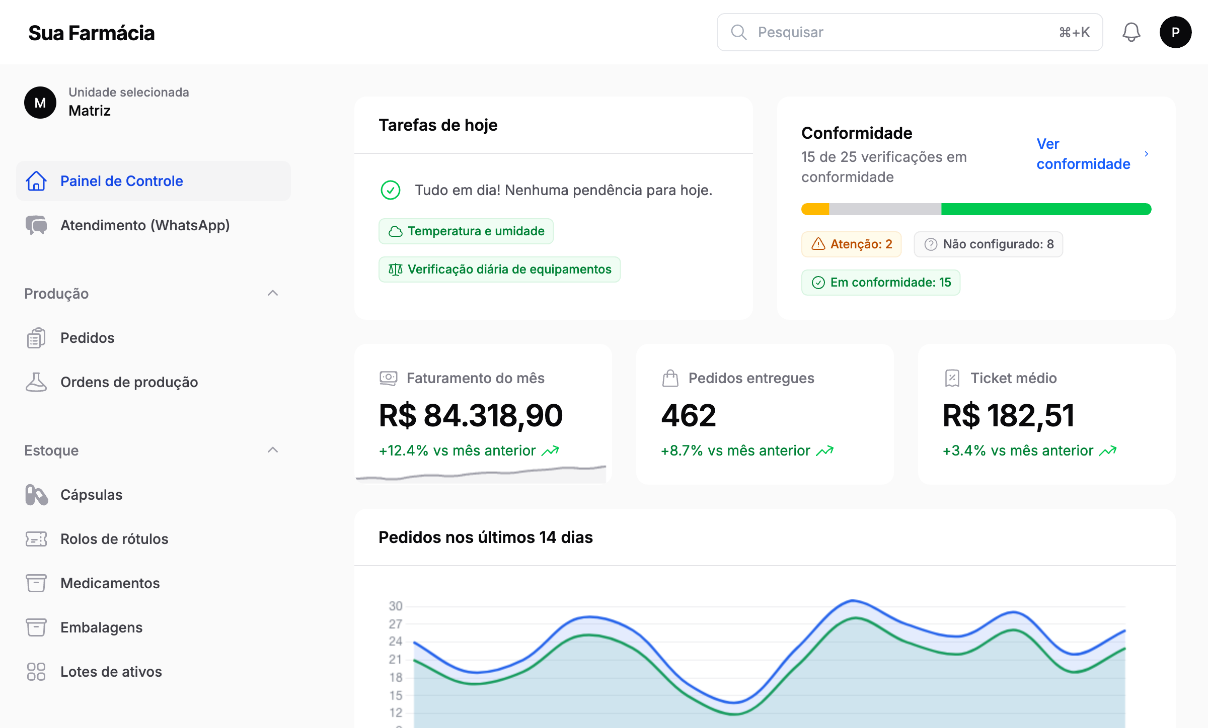The width and height of the screenshot is (1208, 728).
Task: Click the Não configurado: 8 badge
Action: [x=989, y=244]
